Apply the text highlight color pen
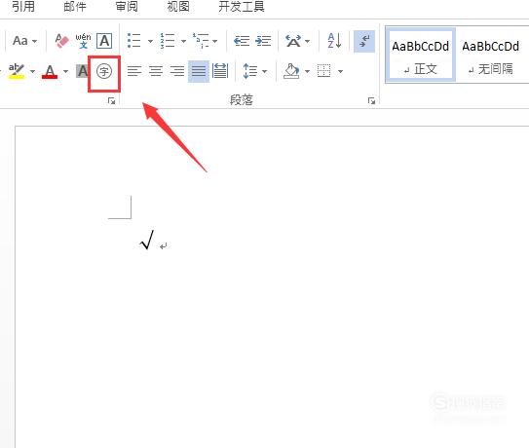Screen dimensions: 529x448 point(17,71)
